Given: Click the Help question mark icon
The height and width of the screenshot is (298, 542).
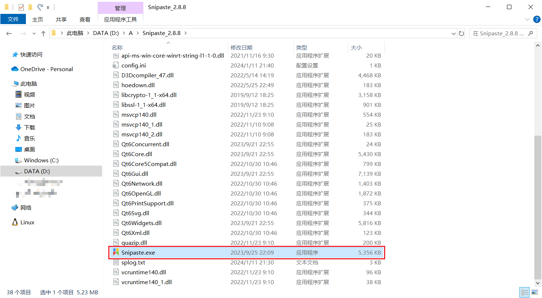Looking at the screenshot, I should click(537, 19).
